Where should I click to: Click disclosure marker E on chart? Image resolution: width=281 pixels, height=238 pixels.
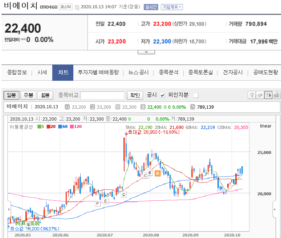(105, 201)
